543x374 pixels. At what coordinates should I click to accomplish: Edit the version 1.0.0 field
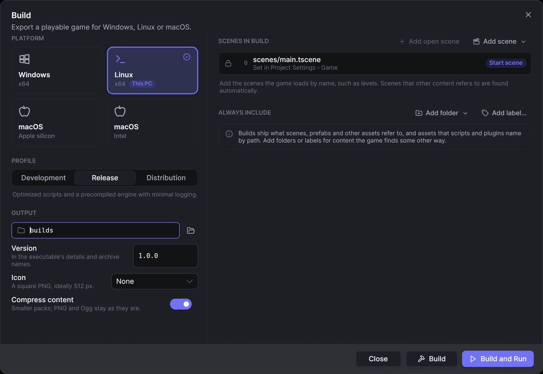[166, 256]
